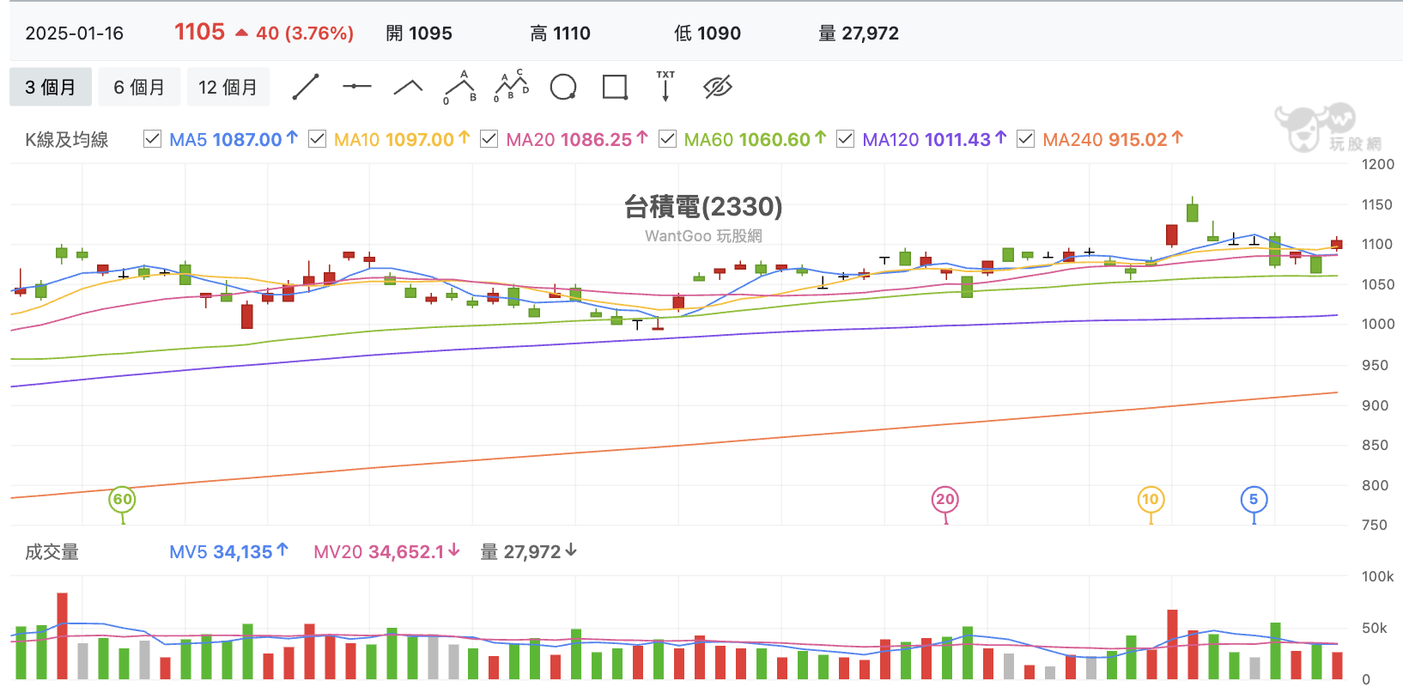Select the 0-A-B-C-D wave pattern tool
Image resolution: width=1403 pixels, height=687 pixels.
(512, 87)
